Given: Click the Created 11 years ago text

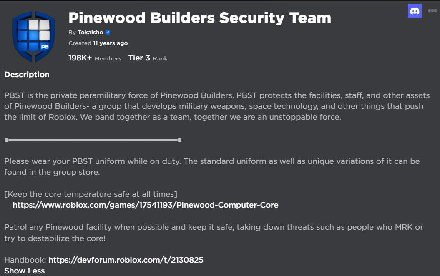Looking at the screenshot, I should 98,43.
